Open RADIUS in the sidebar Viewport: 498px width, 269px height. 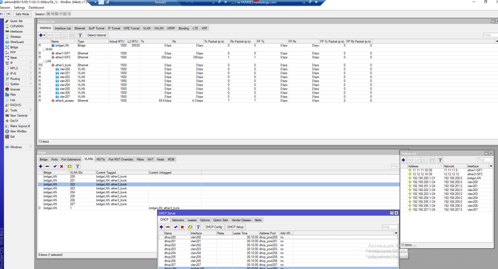point(16,105)
